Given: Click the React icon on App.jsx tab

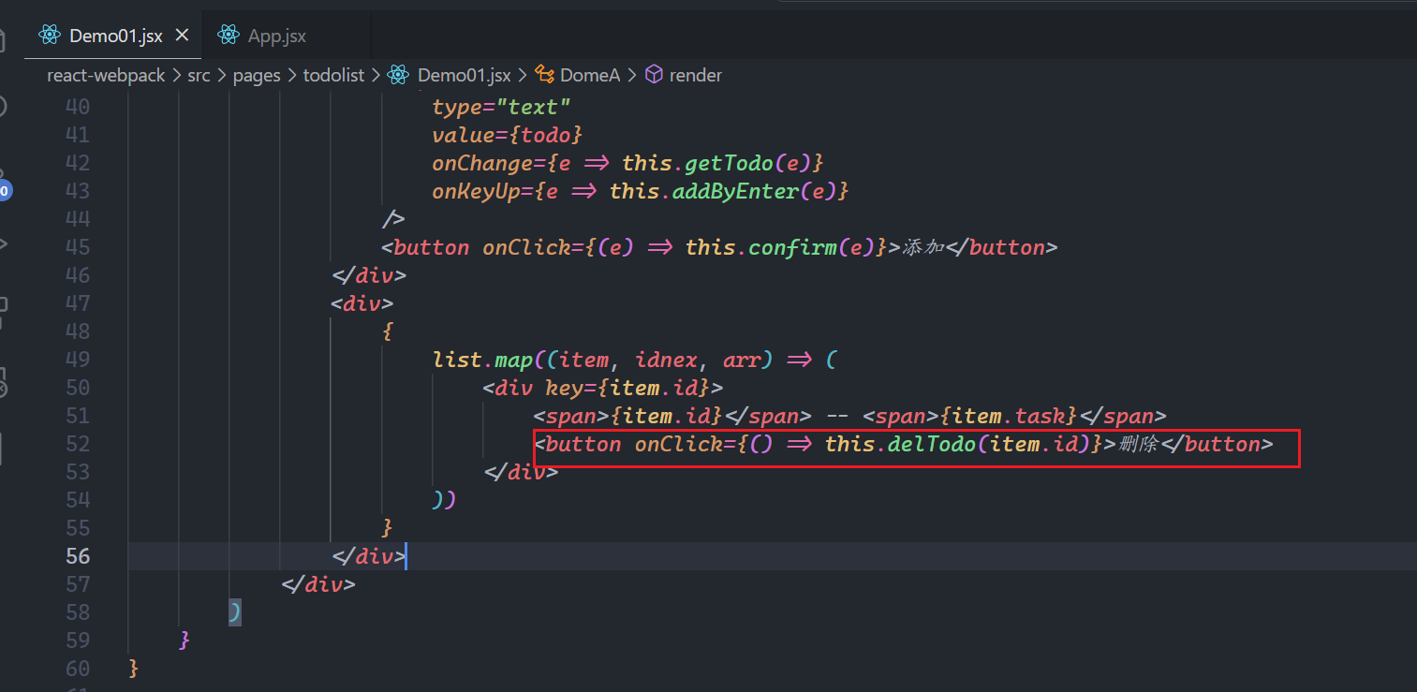Looking at the screenshot, I should (x=228, y=36).
